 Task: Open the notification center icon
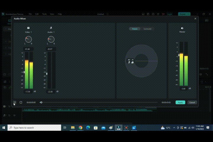[x=208, y=128]
